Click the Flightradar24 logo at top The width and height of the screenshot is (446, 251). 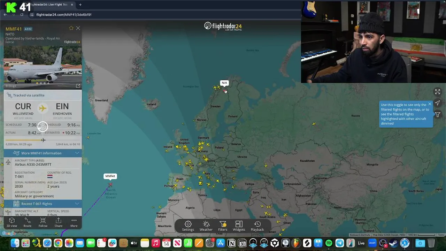tap(223, 26)
